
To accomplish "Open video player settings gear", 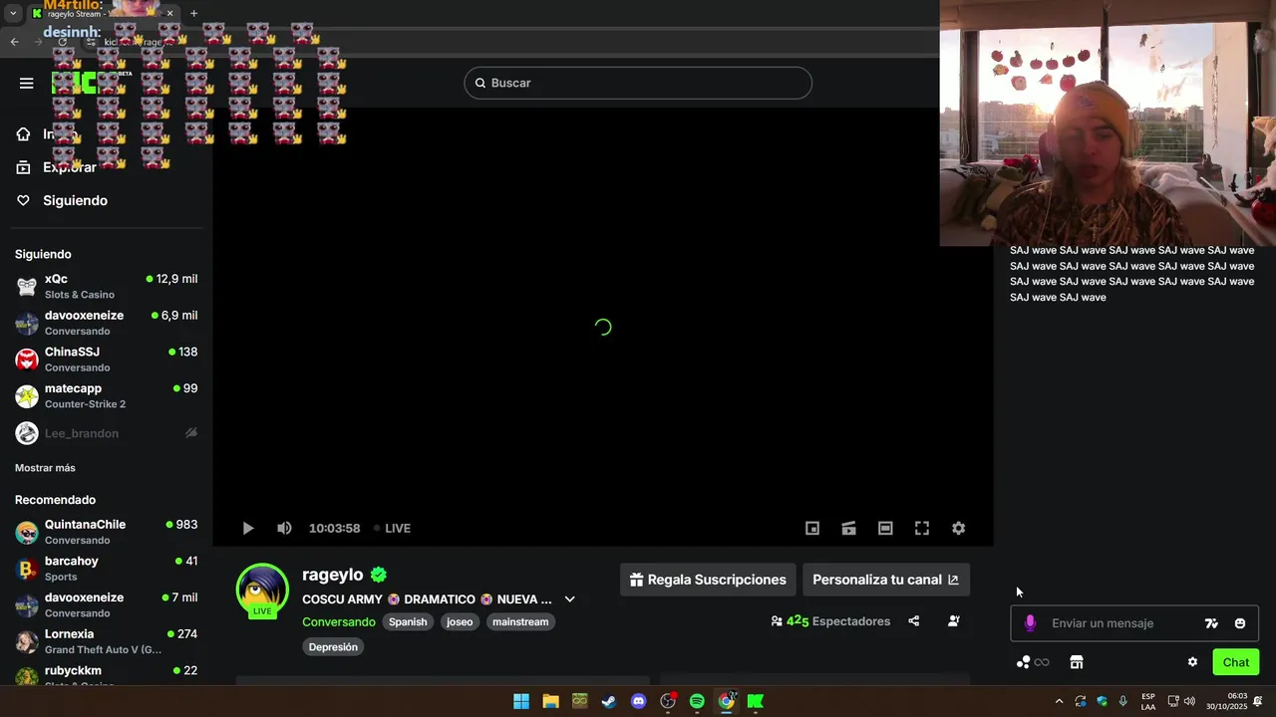I will [958, 529].
